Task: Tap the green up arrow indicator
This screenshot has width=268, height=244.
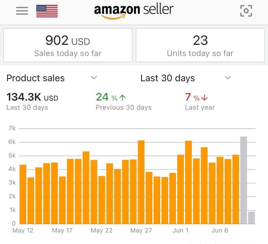Action: [x=122, y=98]
